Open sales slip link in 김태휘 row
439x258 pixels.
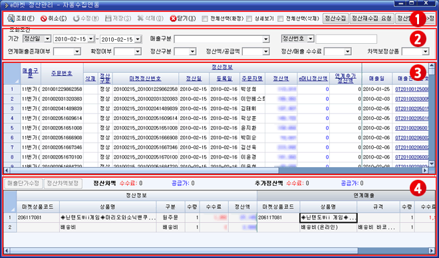click(x=412, y=109)
